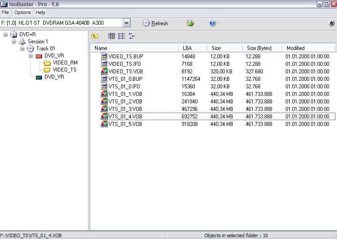Viewport: 337px width, 239px height.
Task: Sort by the Name column header
Action: [134, 48]
